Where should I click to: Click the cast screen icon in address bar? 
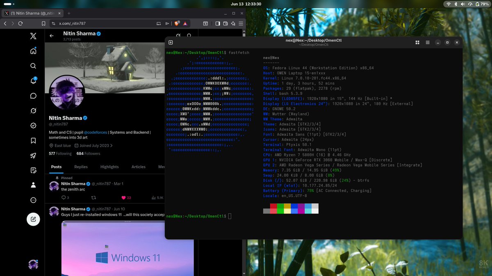pos(159,24)
